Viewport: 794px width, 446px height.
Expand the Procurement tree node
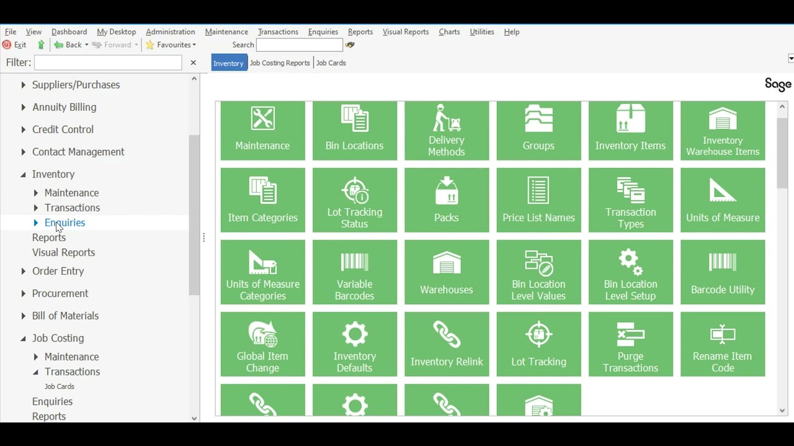(x=23, y=294)
